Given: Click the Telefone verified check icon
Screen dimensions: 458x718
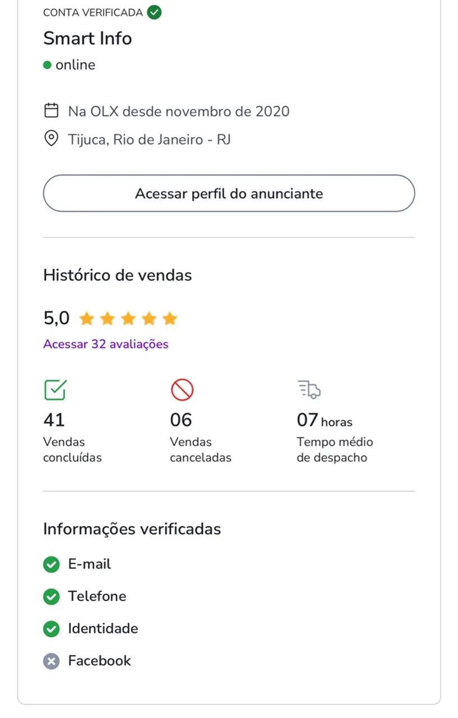Looking at the screenshot, I should tap(51, 597).
